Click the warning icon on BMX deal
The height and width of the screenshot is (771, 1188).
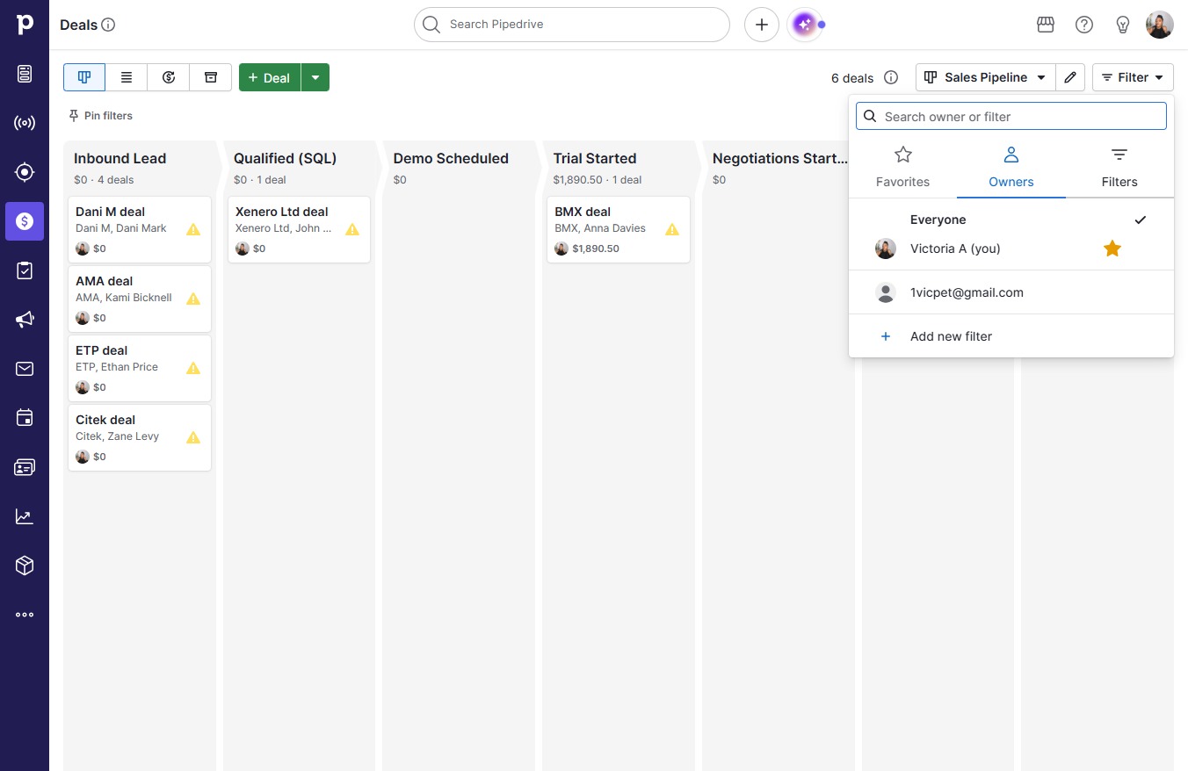click(672, 229)
